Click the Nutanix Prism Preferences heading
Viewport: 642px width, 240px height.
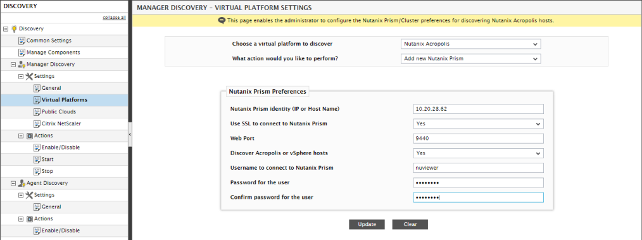click(267, 92)
